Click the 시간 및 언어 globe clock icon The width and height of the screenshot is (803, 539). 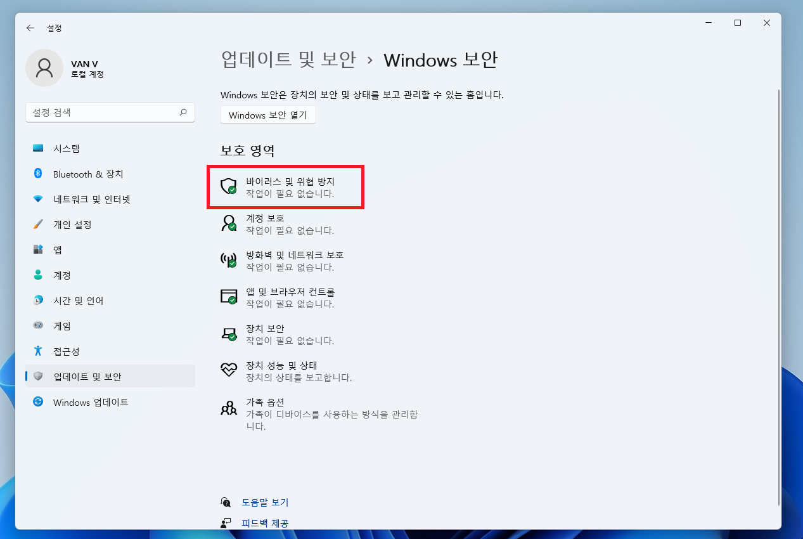(38, 301)
